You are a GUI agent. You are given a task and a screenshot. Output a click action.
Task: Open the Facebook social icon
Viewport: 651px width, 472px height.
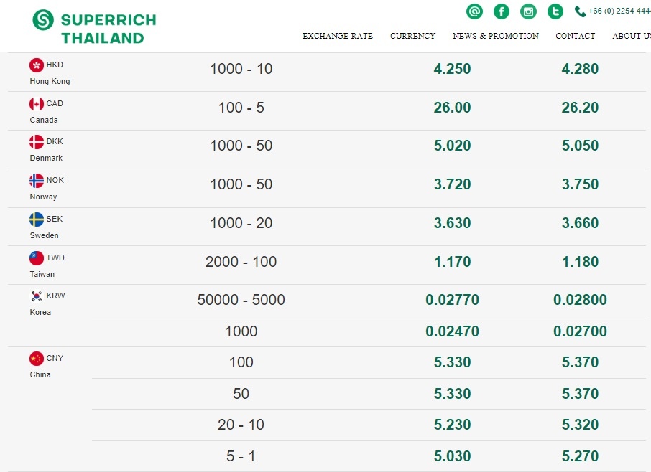(x=501, y=11)
